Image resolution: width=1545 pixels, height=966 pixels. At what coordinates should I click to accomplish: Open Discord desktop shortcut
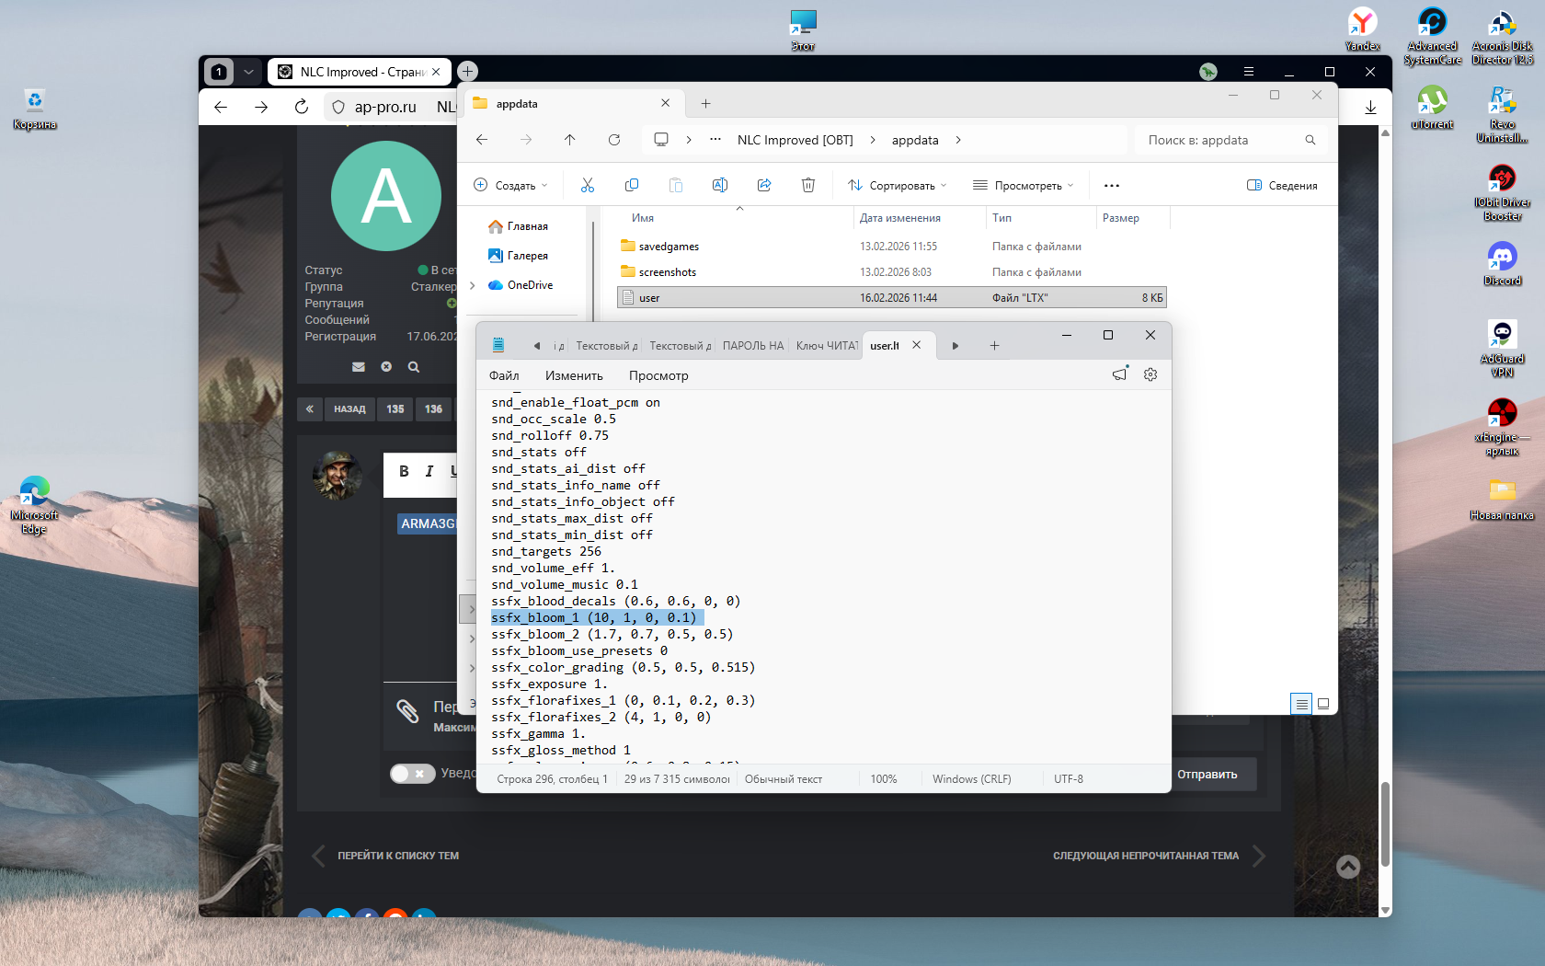[x=1502, y=263]
